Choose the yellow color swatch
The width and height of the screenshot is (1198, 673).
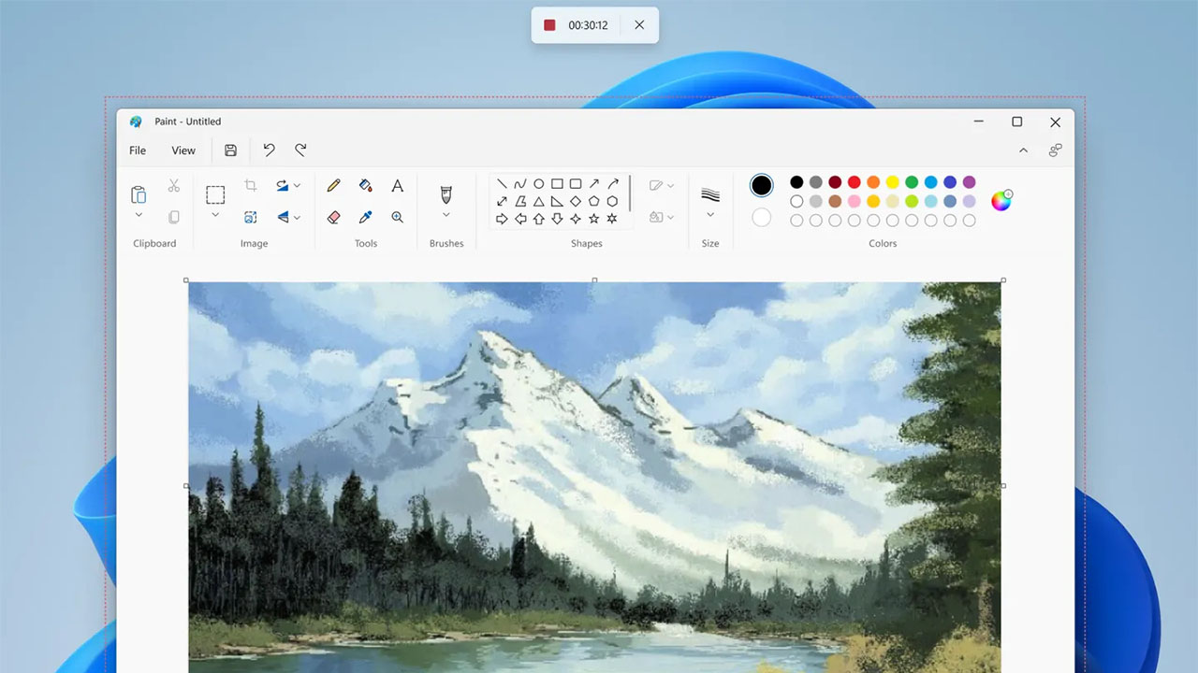point(893,182)
